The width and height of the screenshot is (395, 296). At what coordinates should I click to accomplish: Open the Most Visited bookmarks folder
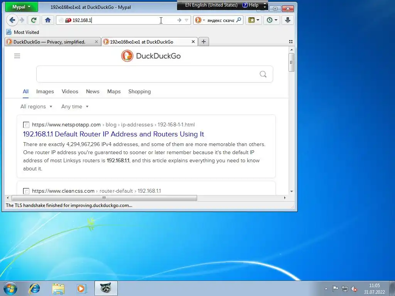pyautogui.click(x=23, y=32)
